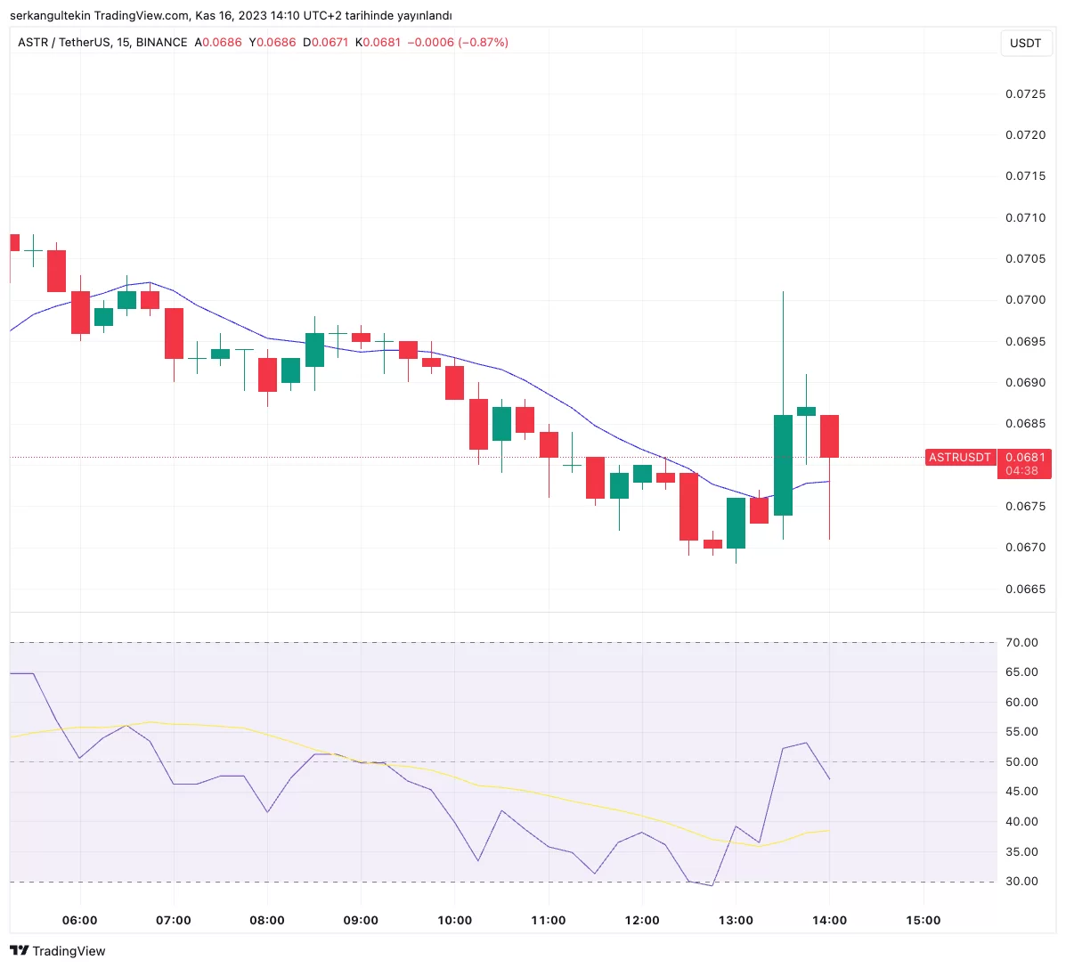Click the 04:38 candle countdown timer

click(1021, 471)
